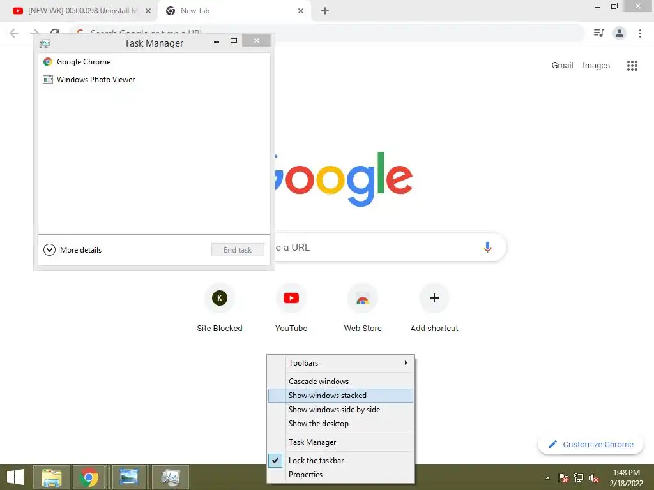
Task: Select Windows Photo Viewer in Task Manager
Action: click(154, 80)
